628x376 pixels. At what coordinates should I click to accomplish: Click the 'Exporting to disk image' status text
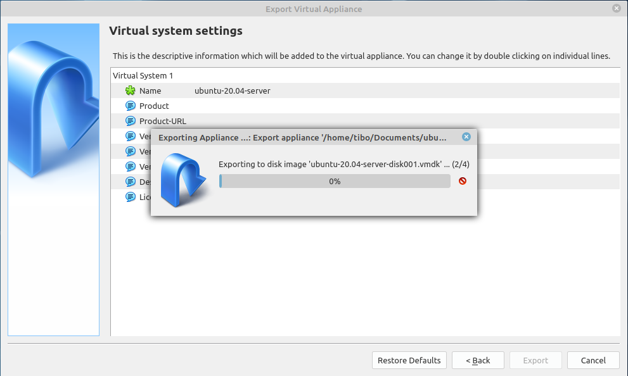344,164
